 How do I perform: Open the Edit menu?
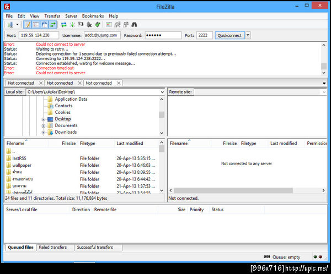[x=21, y=16]
